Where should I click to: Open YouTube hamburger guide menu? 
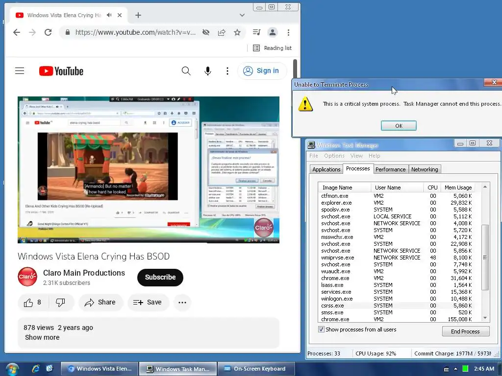pos(20,70)
